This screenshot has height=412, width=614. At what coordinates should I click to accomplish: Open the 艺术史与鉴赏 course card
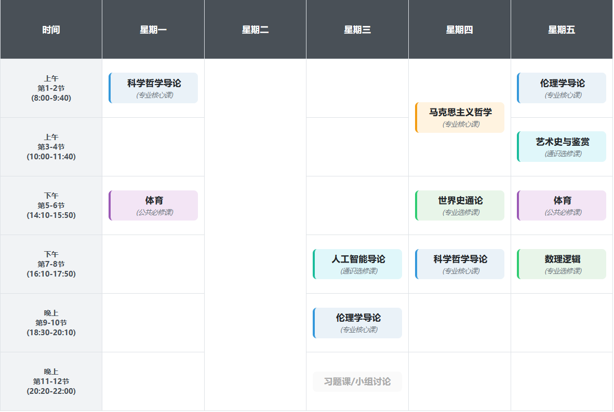(562, 147)
